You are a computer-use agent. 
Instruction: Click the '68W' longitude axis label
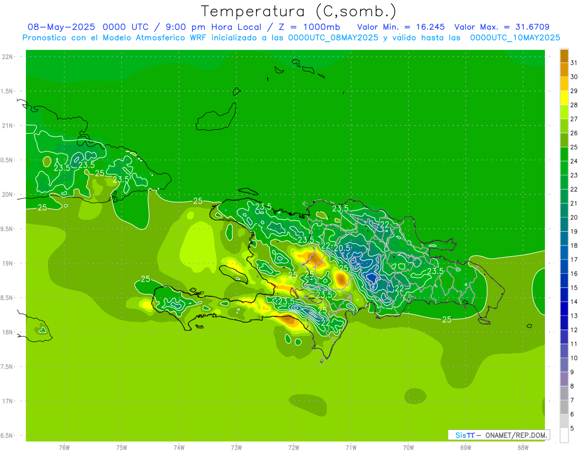(x=523, y=448)
